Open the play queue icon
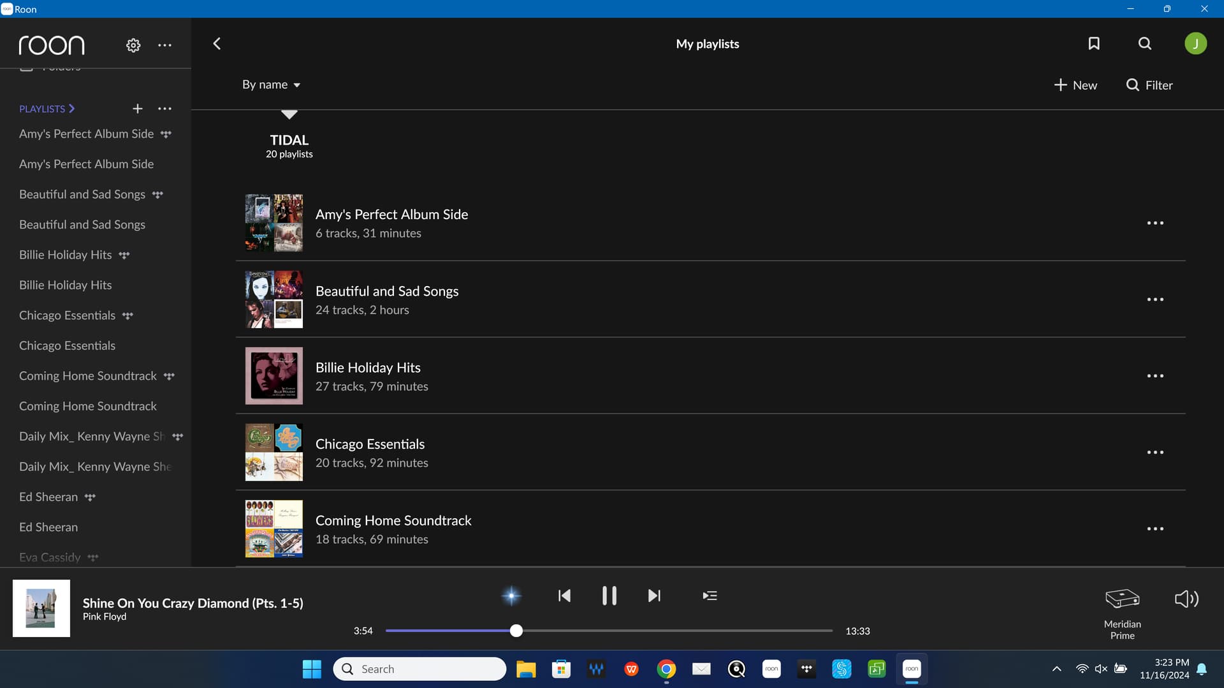The image size is (1224, 688). pos(710,596)
